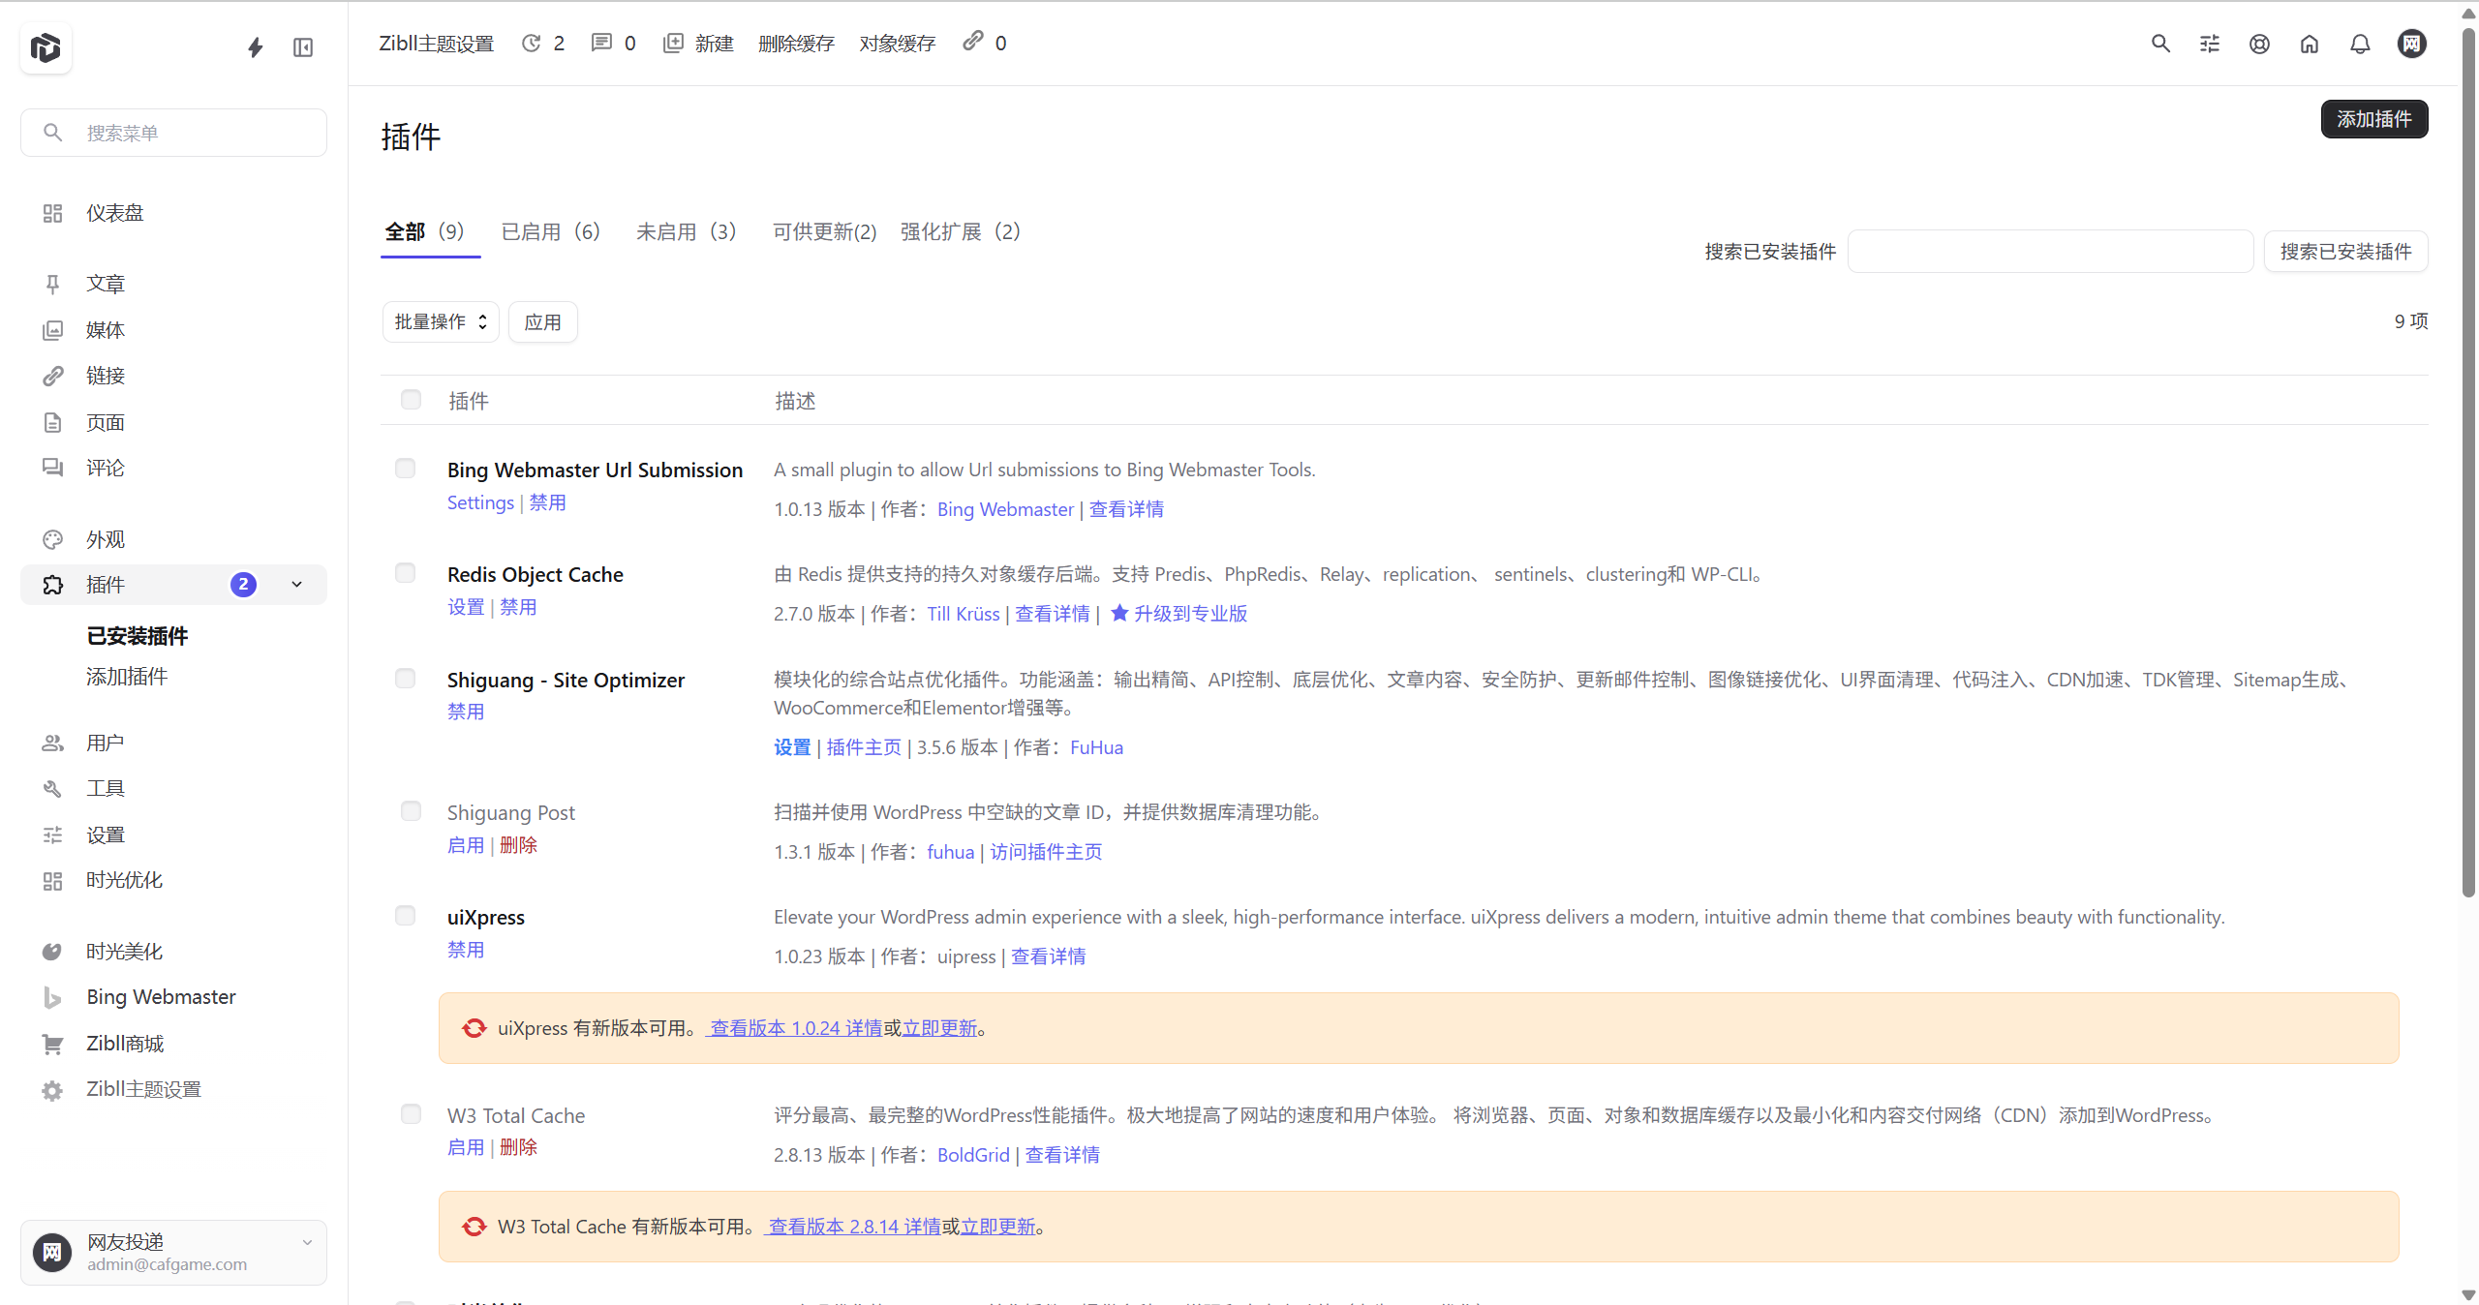Collapse the 插件 menu chevron in sidebar
The height and width of the screenshot is (1305, 2479).
tap(297, 585)
